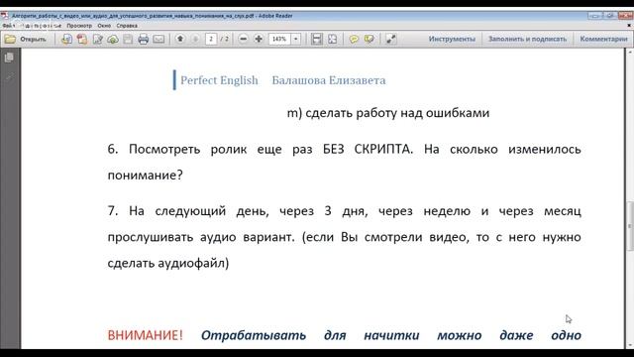
Task: Click the italic word 'Отрабатывать'
Action: [x=254, y=335]
